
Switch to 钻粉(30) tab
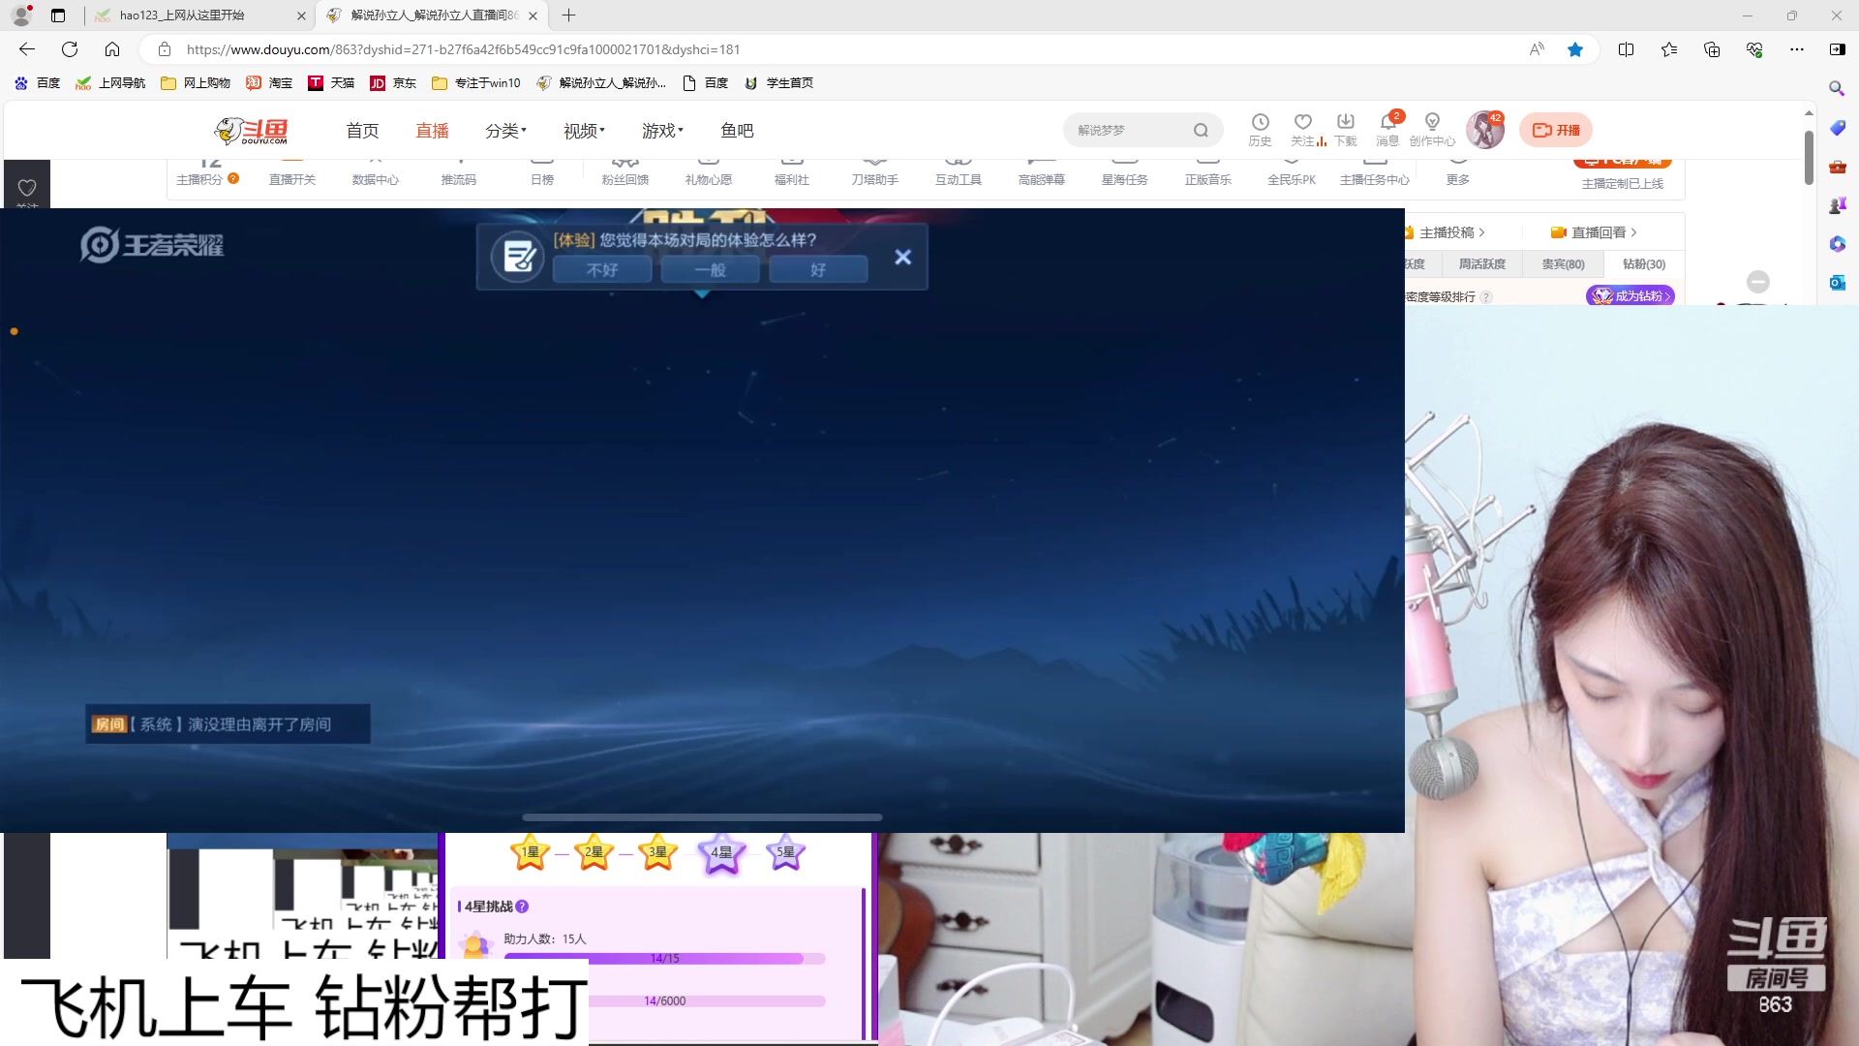tap(1644, 263)
